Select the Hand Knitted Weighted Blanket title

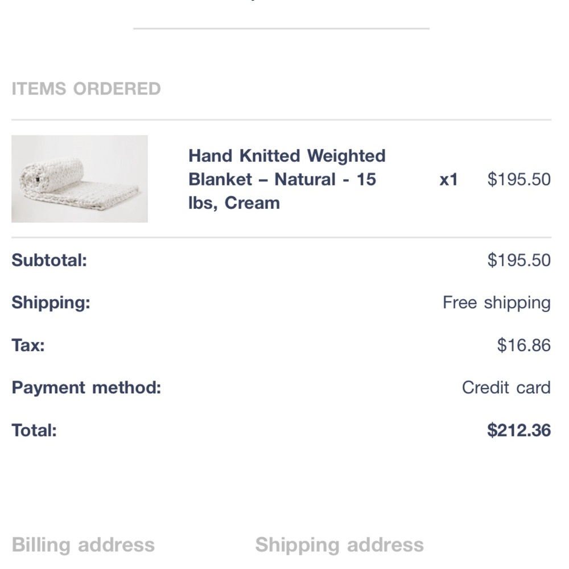tap(287, 179)
